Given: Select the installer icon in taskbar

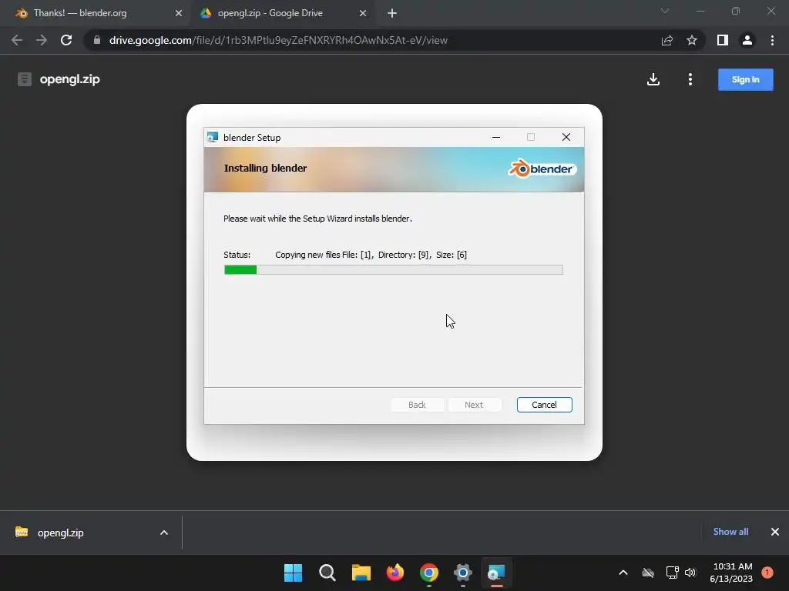Looking at the screenshot, I should pos(496,573).
